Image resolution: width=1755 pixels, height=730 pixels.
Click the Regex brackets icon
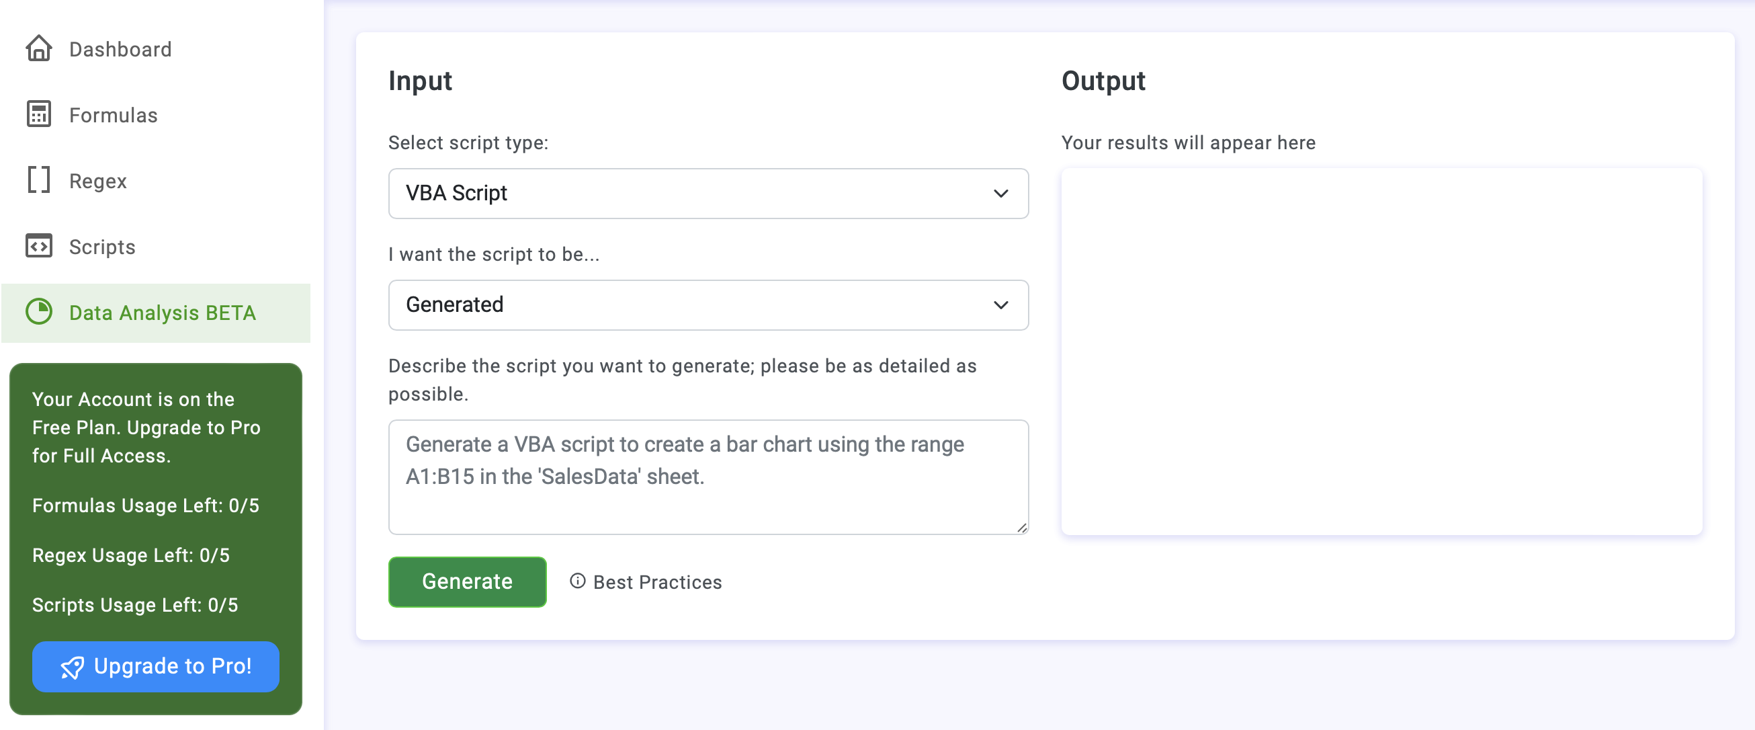tap(40, 180)
